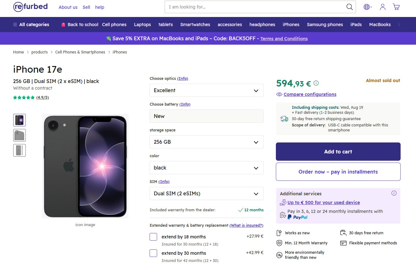Open the battery Info link

point(185,104)
